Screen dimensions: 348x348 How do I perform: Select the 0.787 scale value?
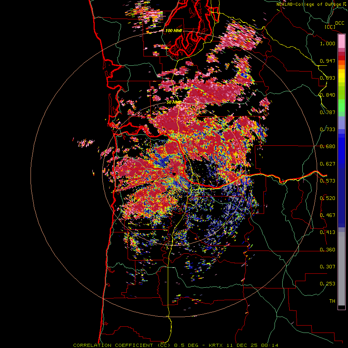coord(328,112)
